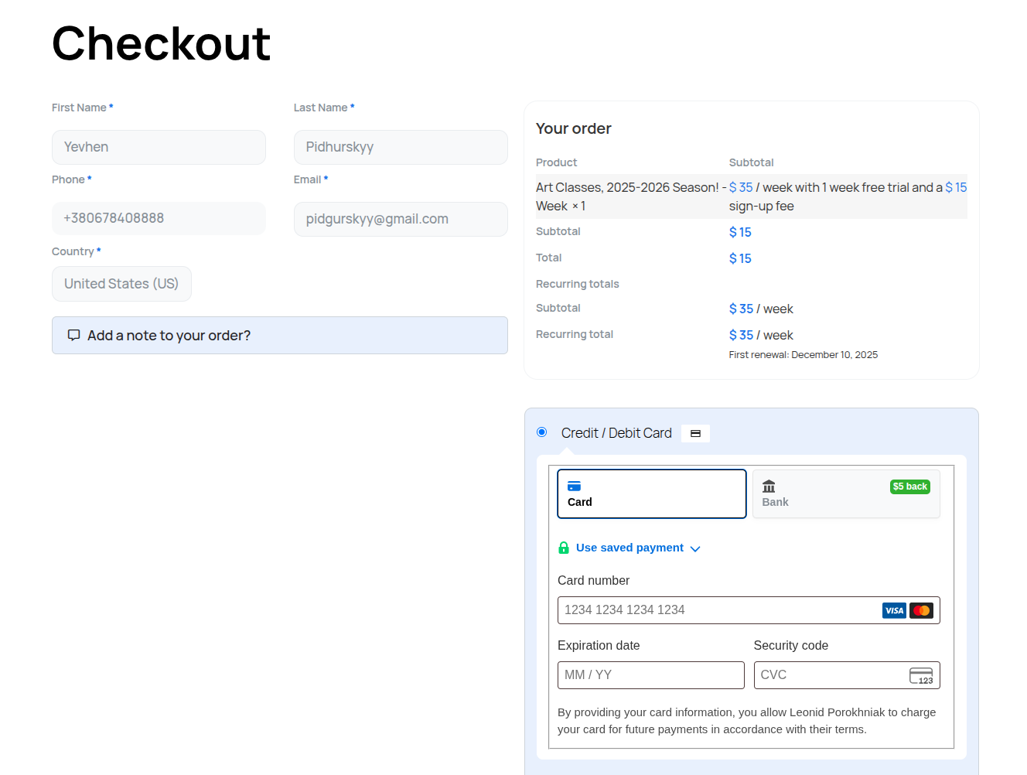1027x775 pixels.
Task: Select the Credit / Debit Card radio button
Action: [542, 432]
